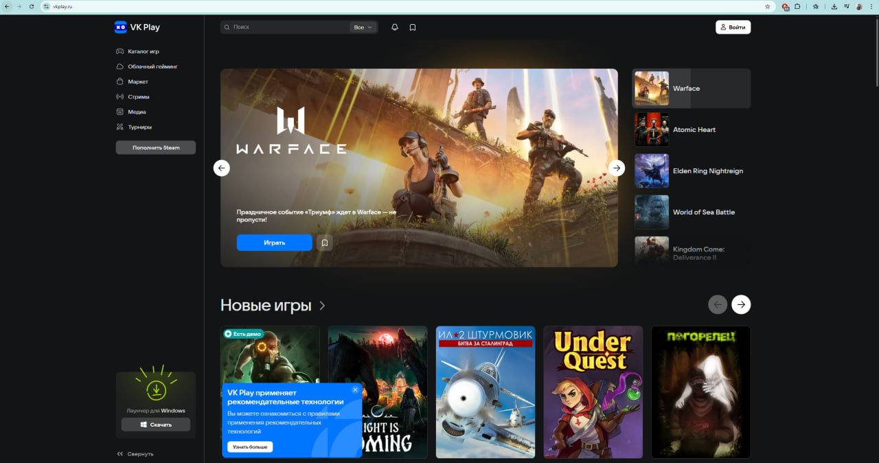The image size is (879, 463).
Task: Show previous slide in the Warface banner
Action: click(222, 168)
